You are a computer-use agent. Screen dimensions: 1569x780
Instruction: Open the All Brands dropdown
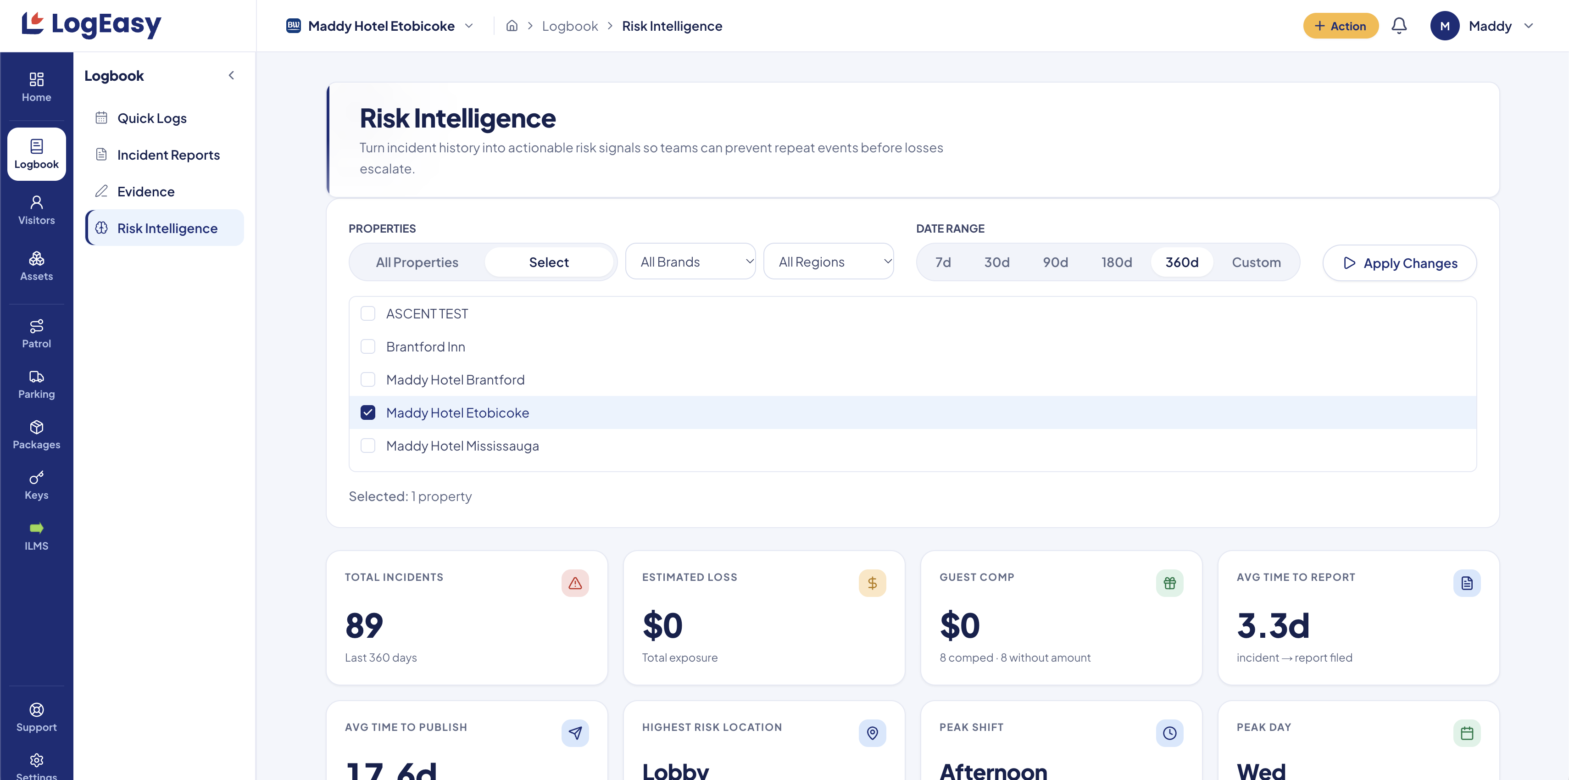click(690, 262)
